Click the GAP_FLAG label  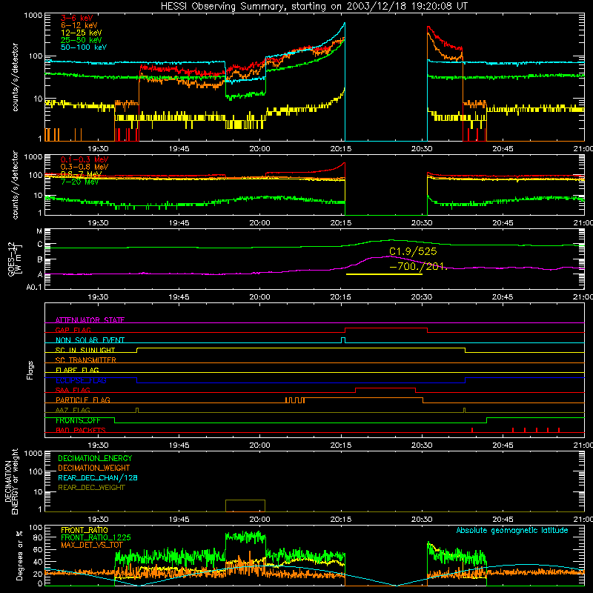(73, 330)
